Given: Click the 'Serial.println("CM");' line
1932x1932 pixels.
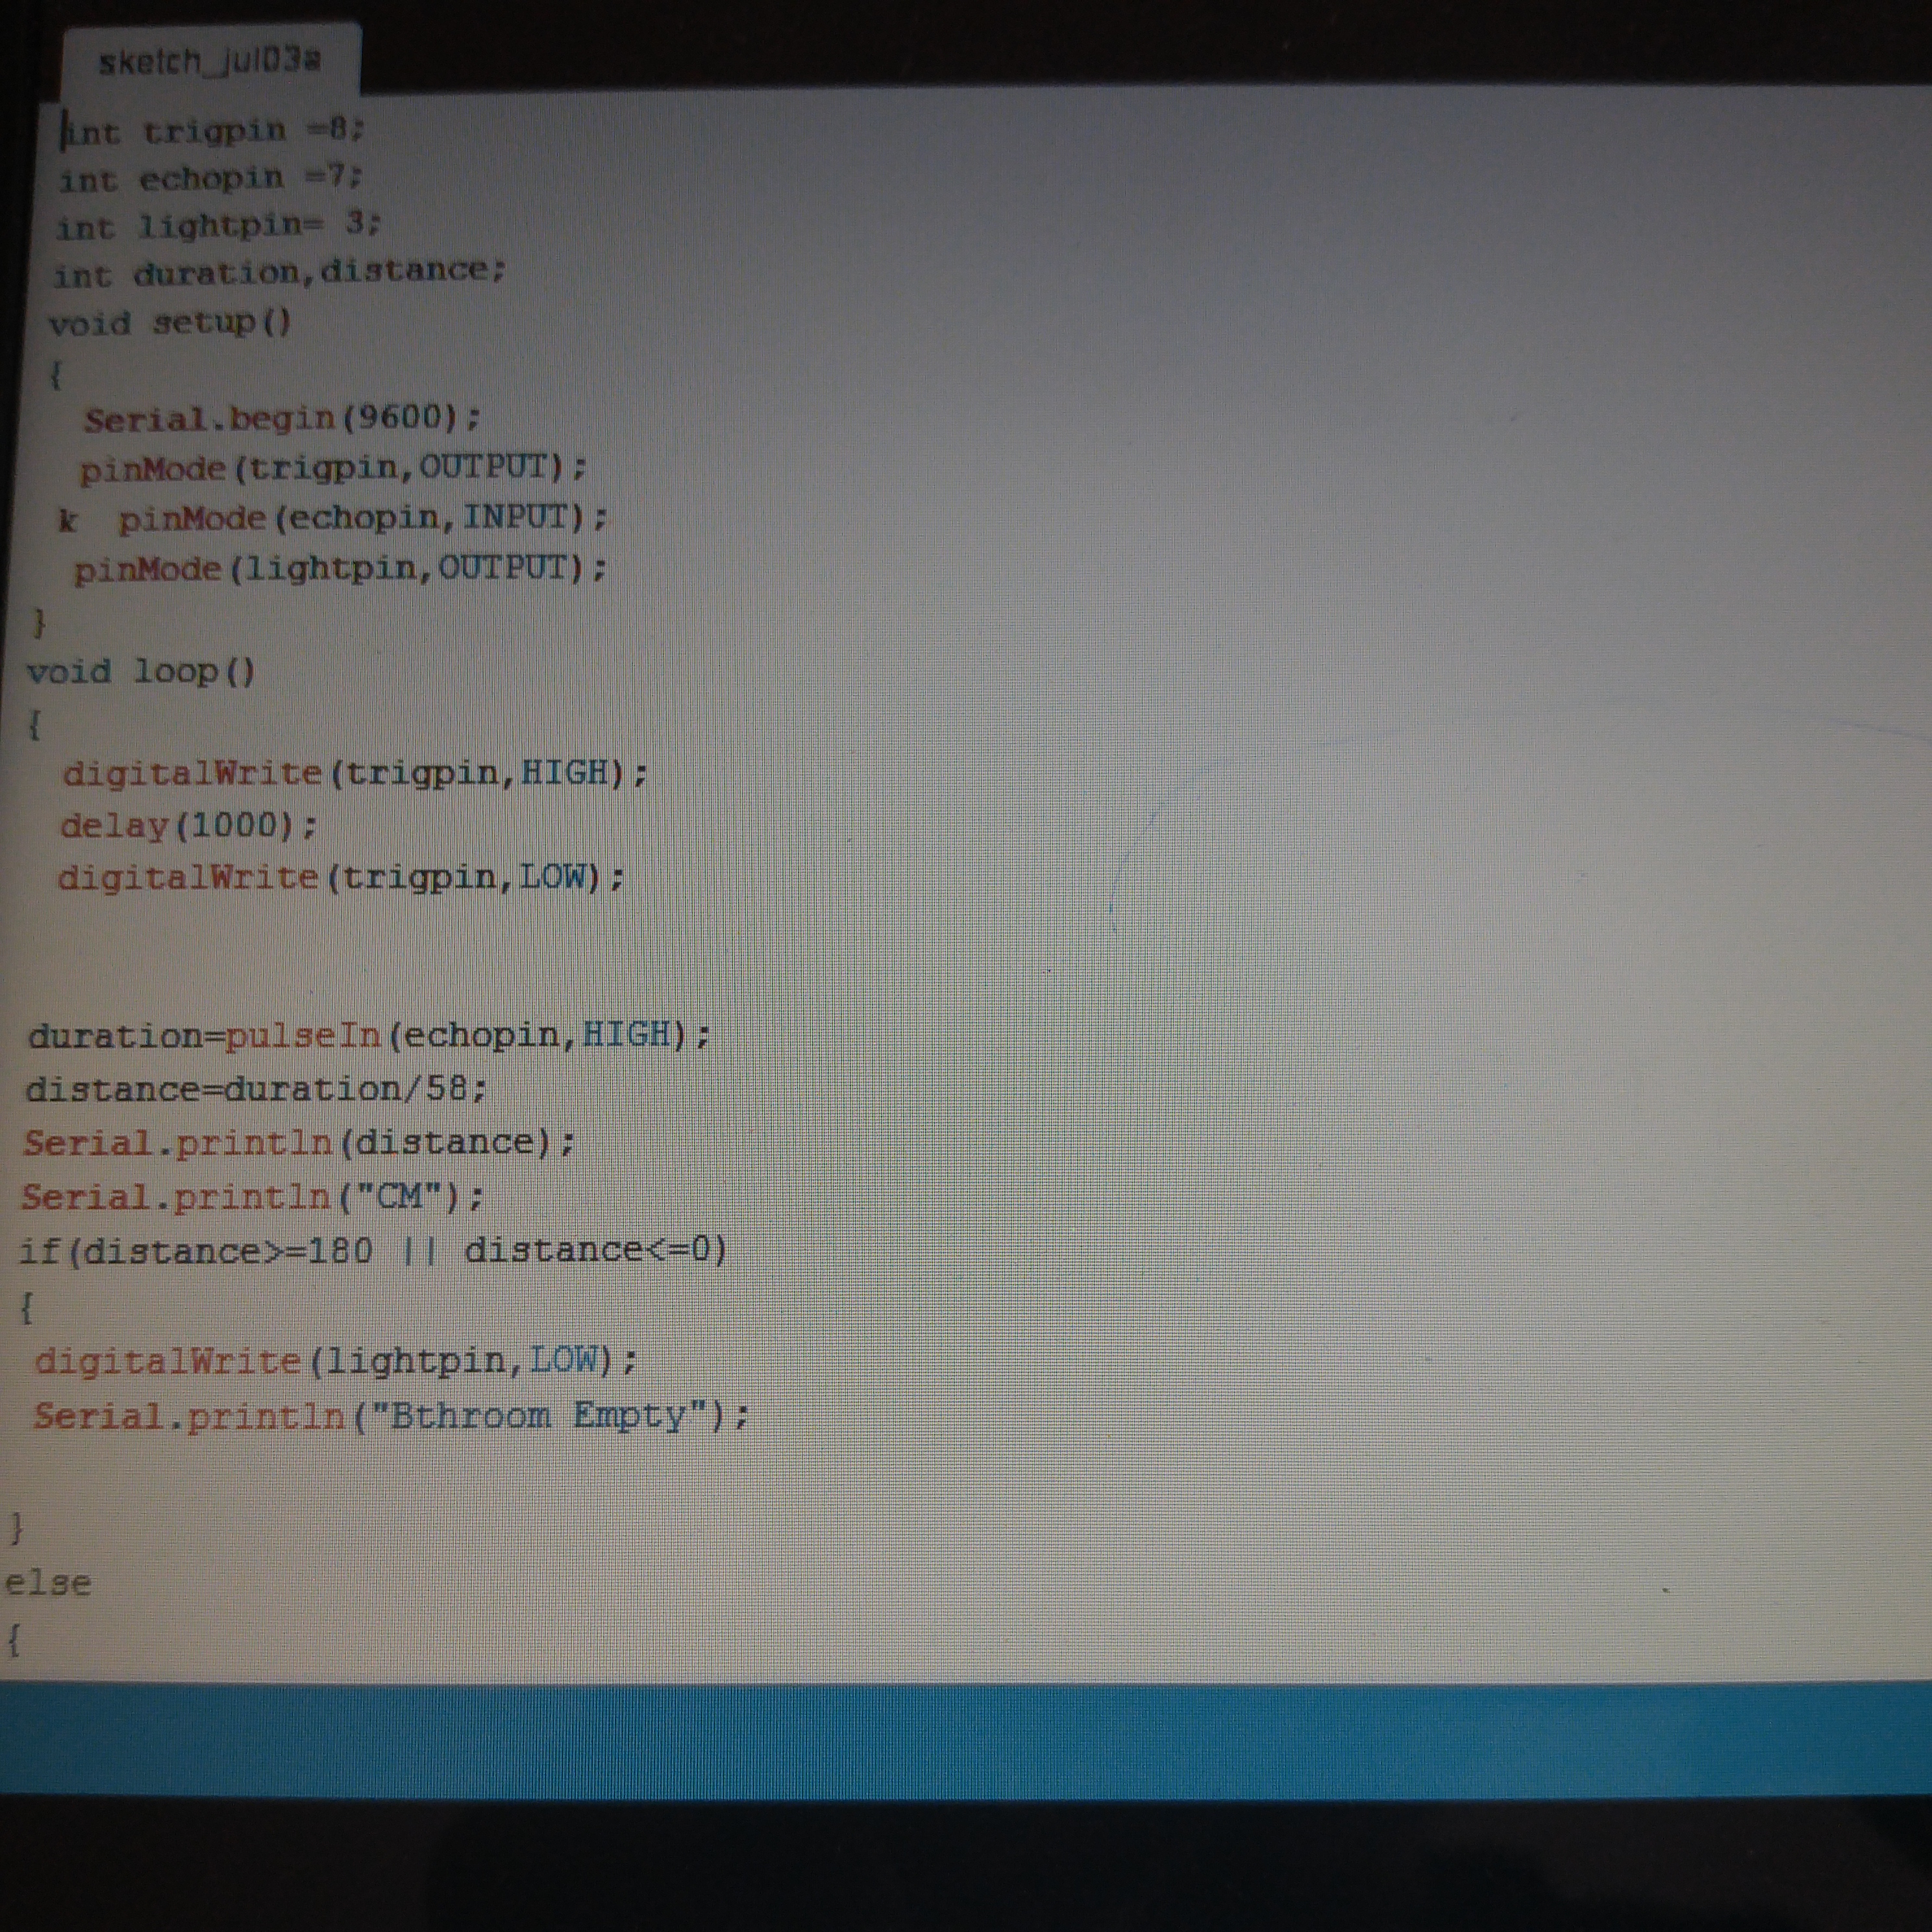Looking at the screenshot, I should [x=253, y=1197].
